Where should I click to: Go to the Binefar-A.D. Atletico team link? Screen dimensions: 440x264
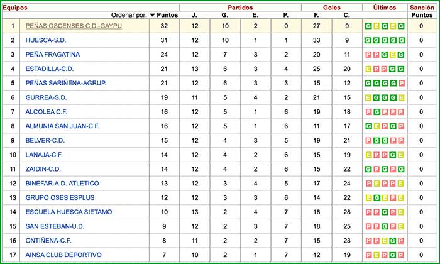pyautogui.click(x=62, y=183)
